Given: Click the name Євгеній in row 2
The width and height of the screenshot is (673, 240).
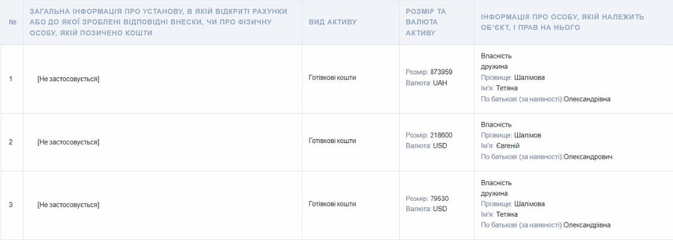Looking at the screenshot, I should [x=508, y=146].
